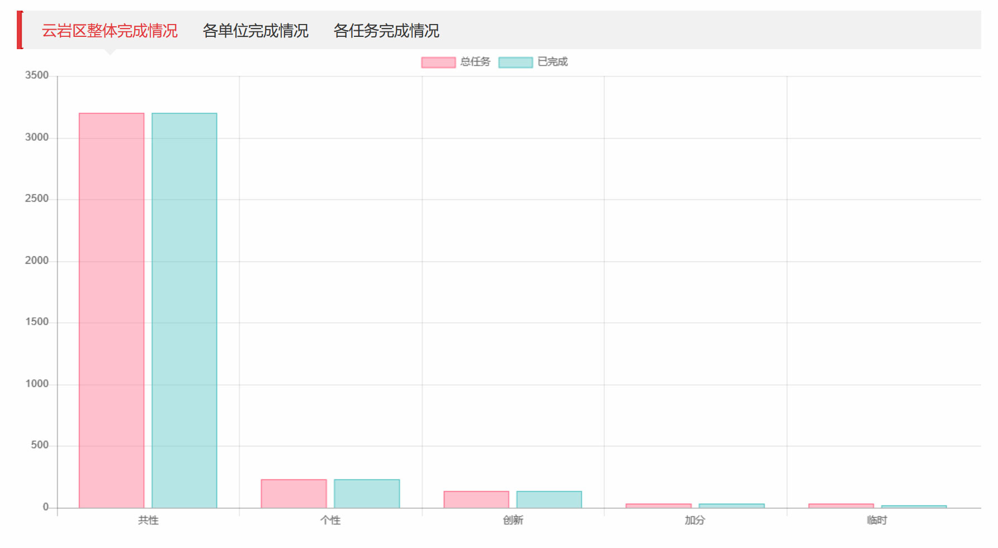998x548 pixels.
Task: Click the pink 总任务 bar for 个性
Action: (x=294, y=494)
